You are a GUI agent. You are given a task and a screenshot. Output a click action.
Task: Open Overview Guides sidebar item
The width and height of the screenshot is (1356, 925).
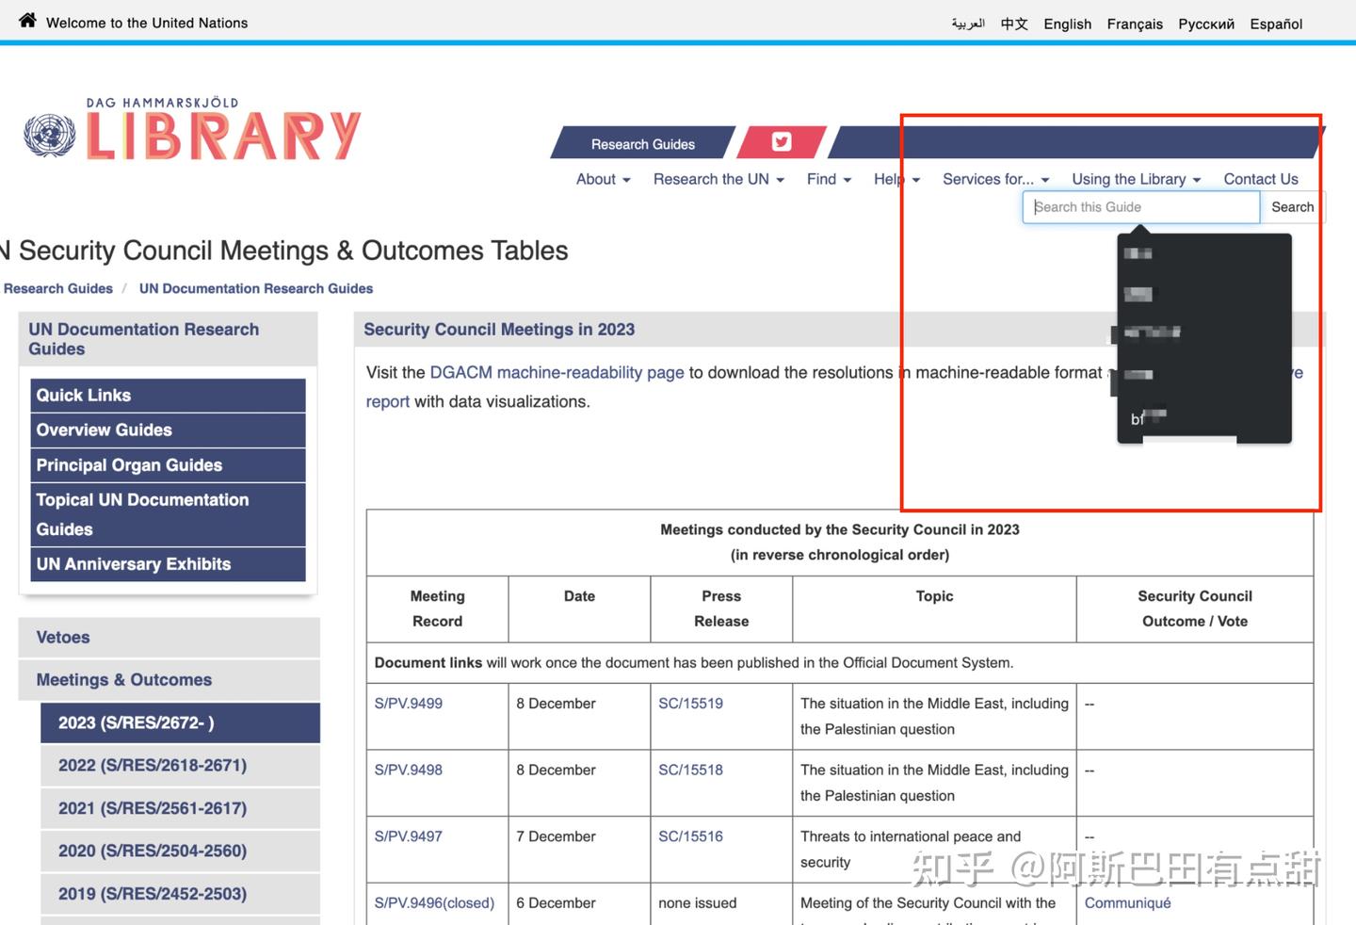[x=168, y=430]
